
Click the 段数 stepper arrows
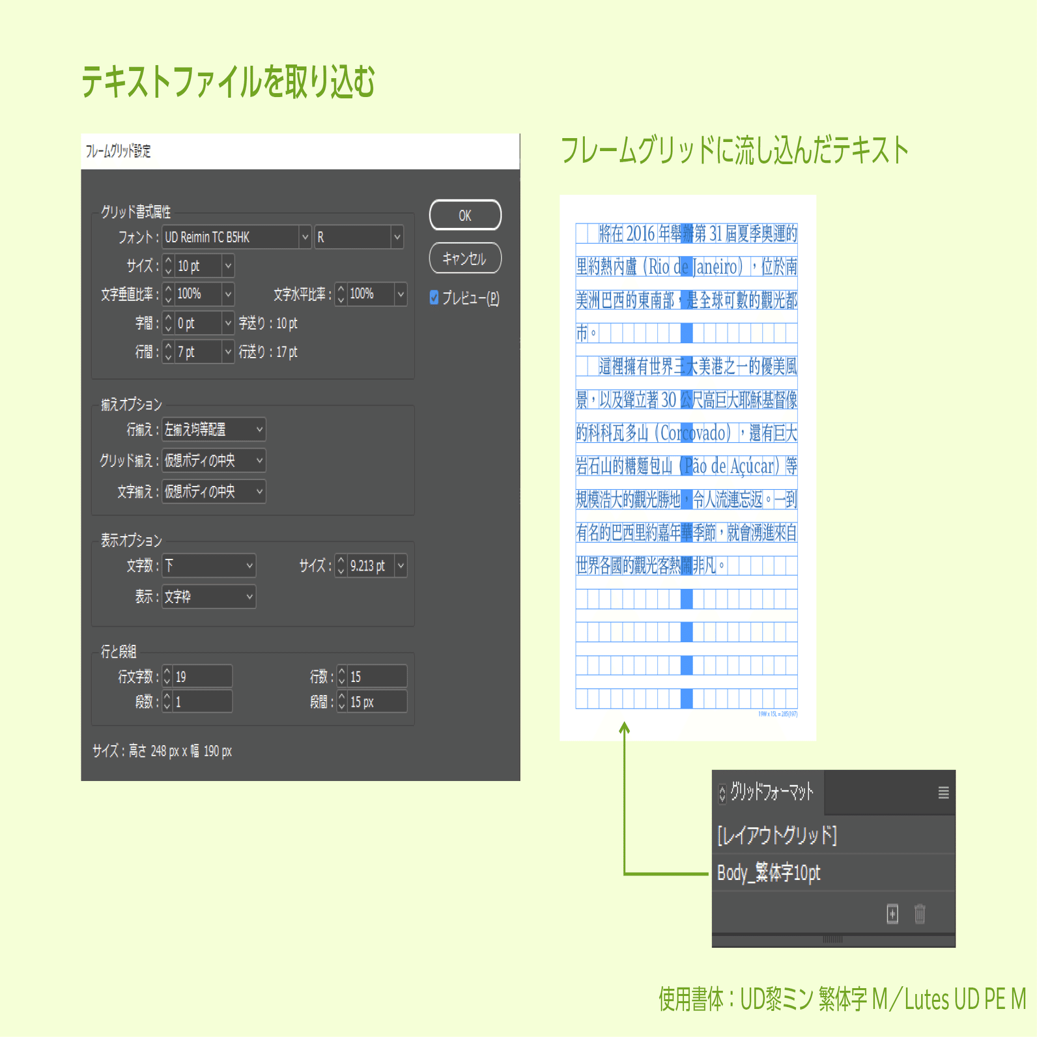pos(167,702)
